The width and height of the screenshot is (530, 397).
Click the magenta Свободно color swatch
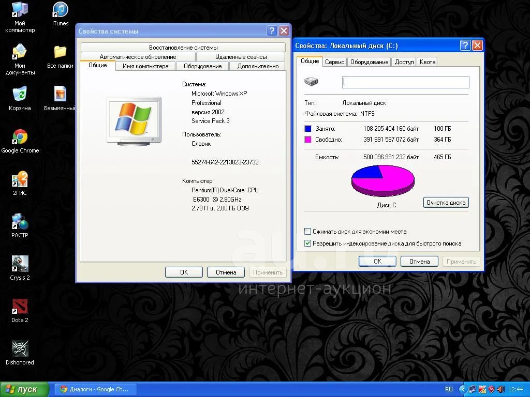(308, 140)
